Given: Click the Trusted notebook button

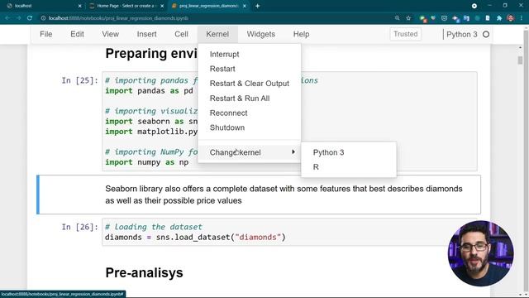Looking at the screenshot, I should pyautogui.click(x=405, y=34).
